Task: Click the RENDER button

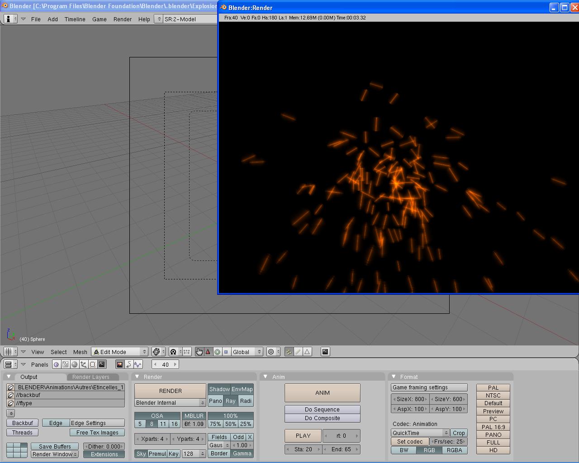Action: (x=170, y=391)
